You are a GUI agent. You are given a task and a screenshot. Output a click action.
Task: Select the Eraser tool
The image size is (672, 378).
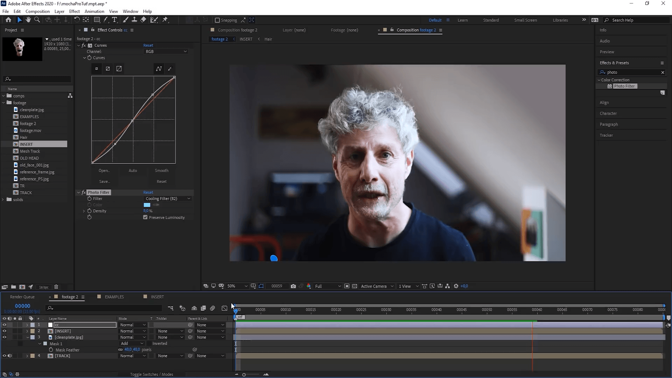(143, 20)
